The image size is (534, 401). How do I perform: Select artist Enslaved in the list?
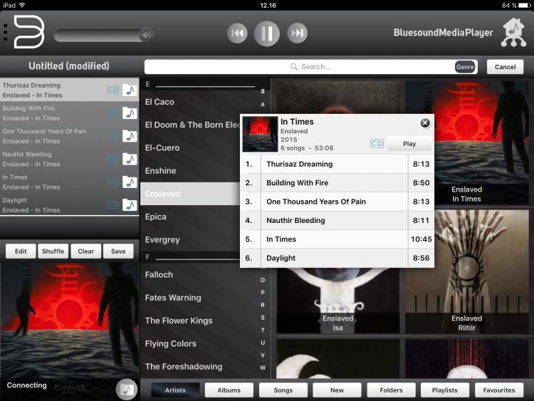[191, 194]
